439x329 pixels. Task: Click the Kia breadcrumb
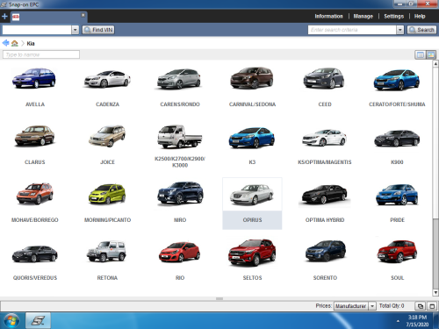31,44
